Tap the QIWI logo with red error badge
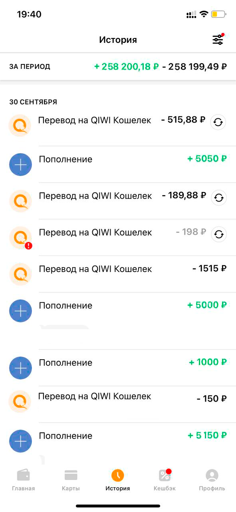Viewport: 236px width, 512px height. point(20,238)
